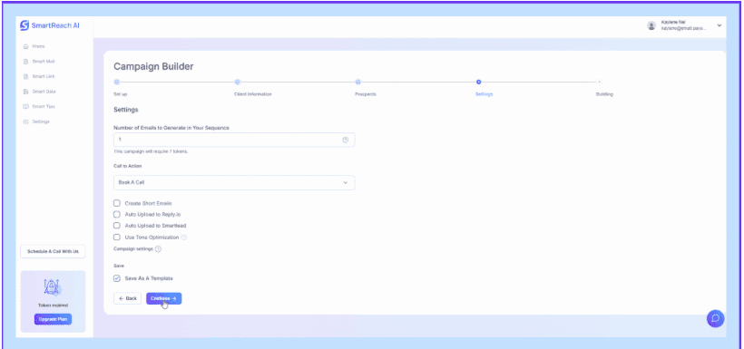Expand the user account menu chevron
744x349 pixels.
(x=720, y=25)
